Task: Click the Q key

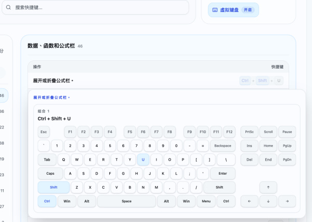Action: (x=63, y=160)
